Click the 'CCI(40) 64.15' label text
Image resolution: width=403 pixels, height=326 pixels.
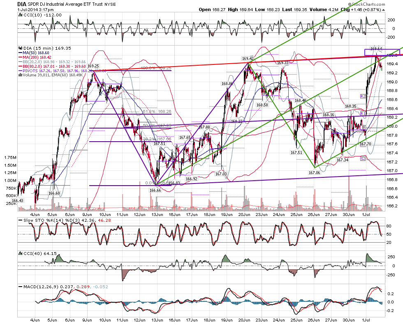[x=40, y=253]
